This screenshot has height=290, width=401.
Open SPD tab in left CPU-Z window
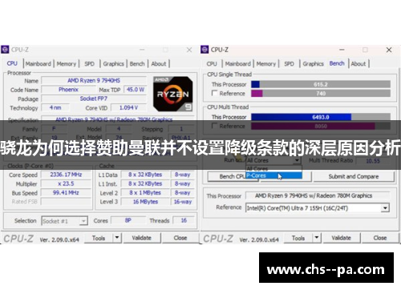(89, 64)
